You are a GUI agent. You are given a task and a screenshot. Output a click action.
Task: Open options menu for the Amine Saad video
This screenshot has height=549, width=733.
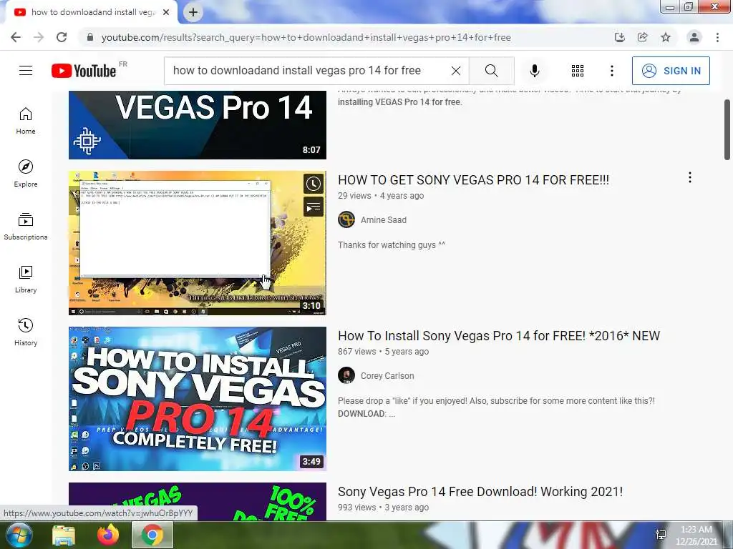[689, 177]
